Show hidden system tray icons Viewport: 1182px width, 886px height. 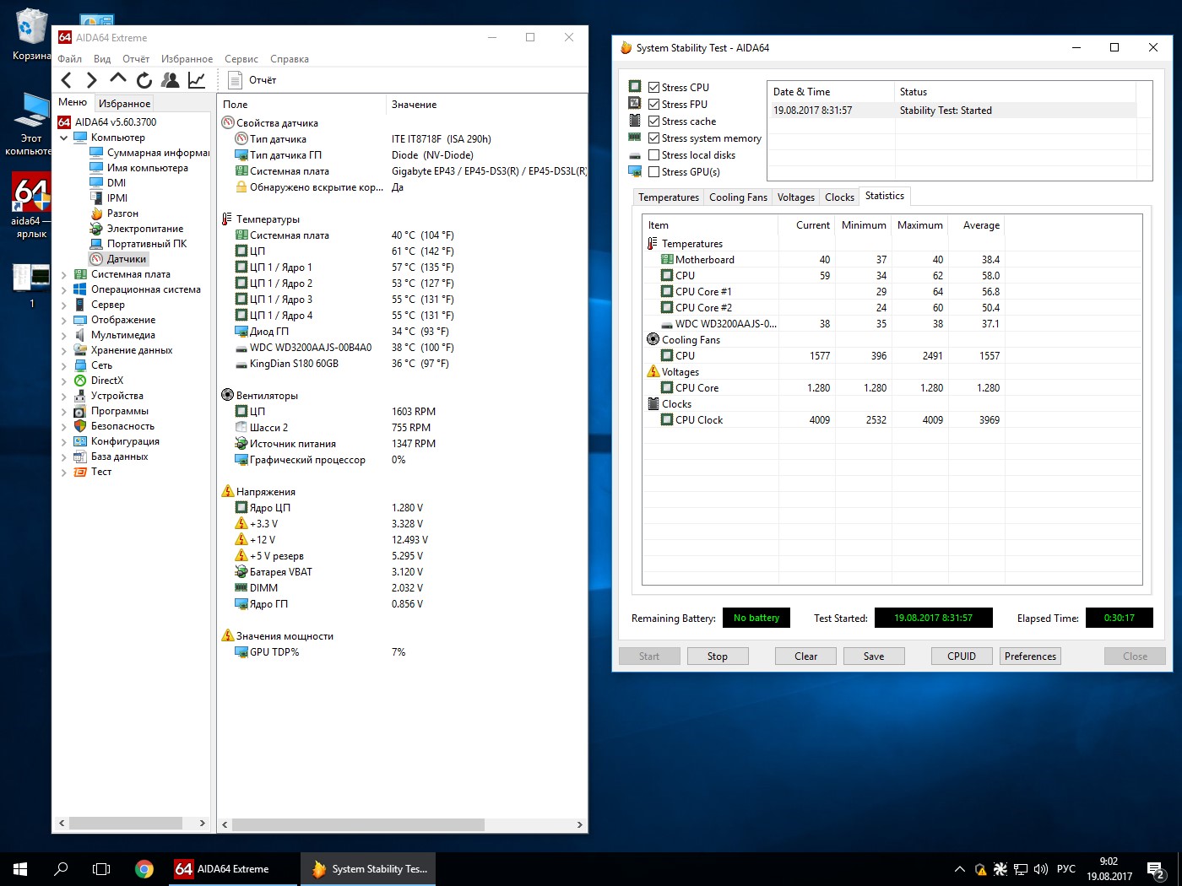[x=960, y=869]
